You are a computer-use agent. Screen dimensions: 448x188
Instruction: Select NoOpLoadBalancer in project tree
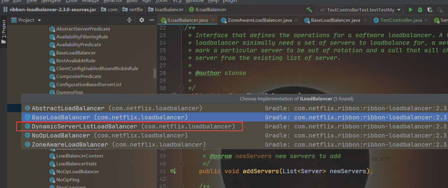click(78, 172)
